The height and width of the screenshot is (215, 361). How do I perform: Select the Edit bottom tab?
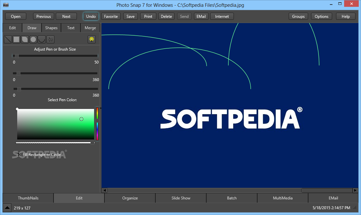click(79, 198)
